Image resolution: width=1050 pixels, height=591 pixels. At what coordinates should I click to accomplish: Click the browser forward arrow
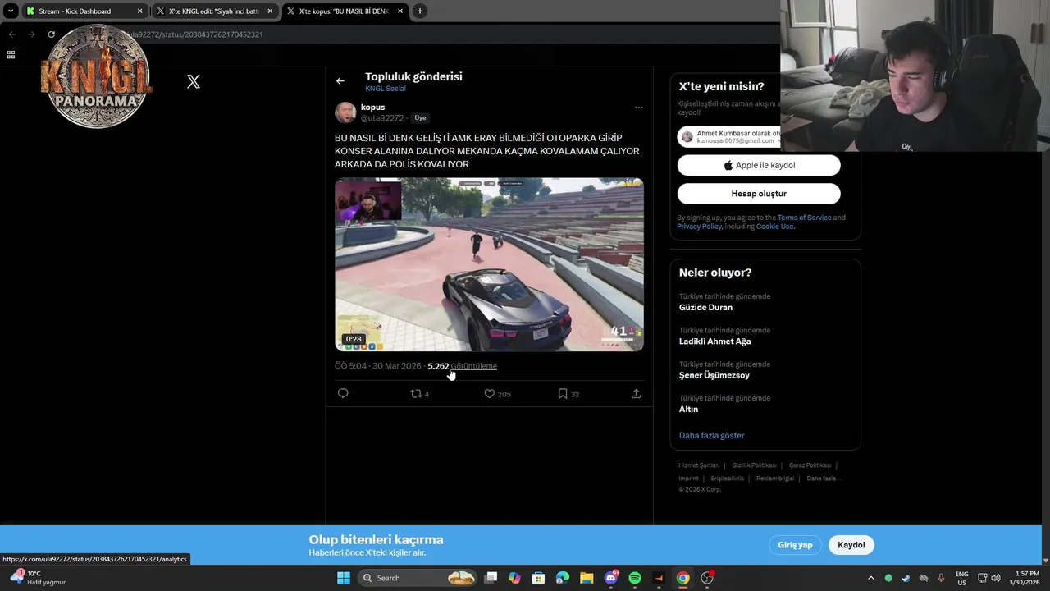[31, 34]
